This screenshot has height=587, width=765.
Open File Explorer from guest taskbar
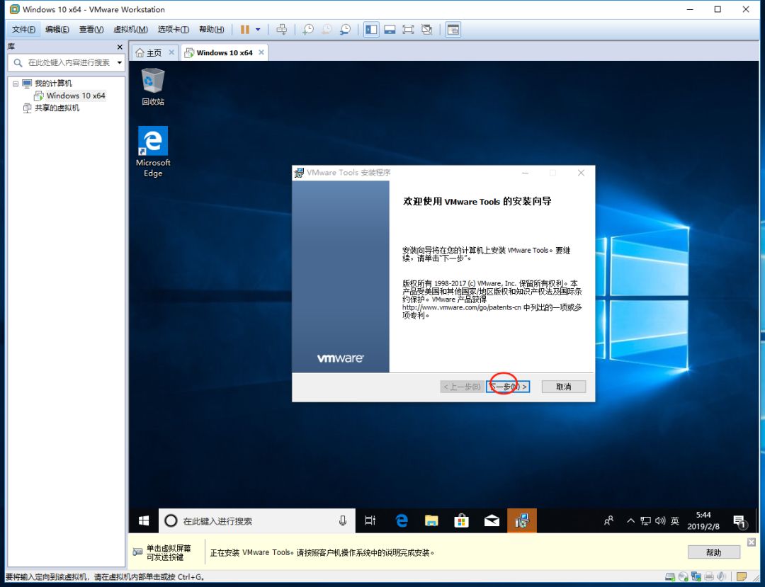(431, 520)
